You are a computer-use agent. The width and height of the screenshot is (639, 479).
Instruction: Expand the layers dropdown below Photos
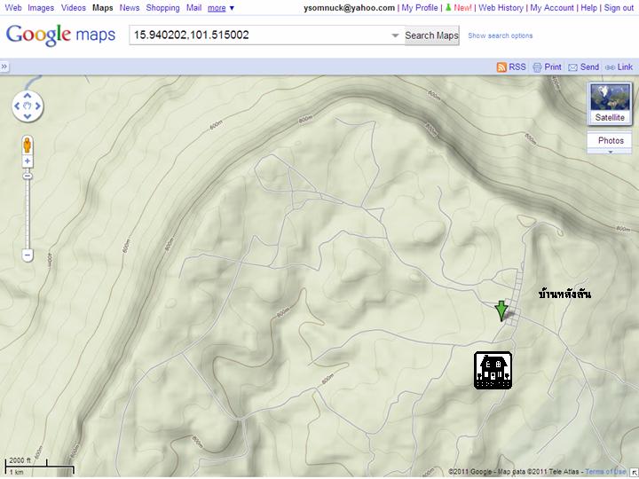[x=610, y=152]
